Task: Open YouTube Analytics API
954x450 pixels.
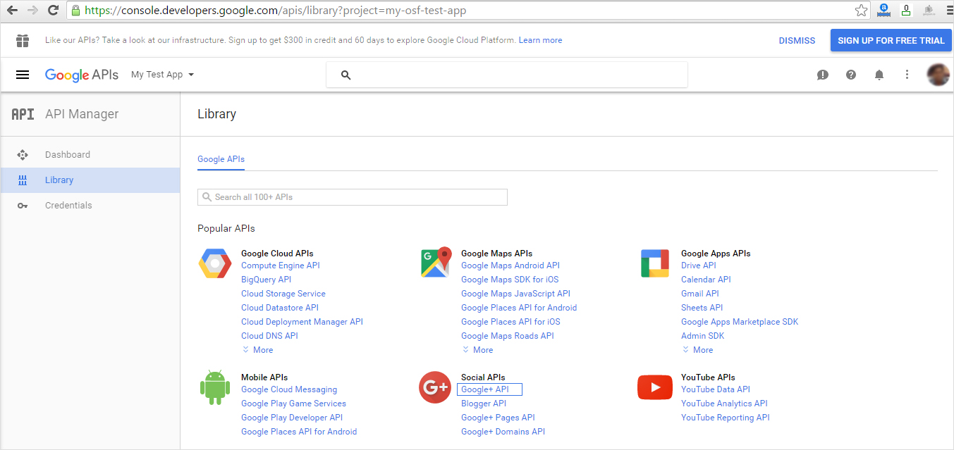Action: 724,404
